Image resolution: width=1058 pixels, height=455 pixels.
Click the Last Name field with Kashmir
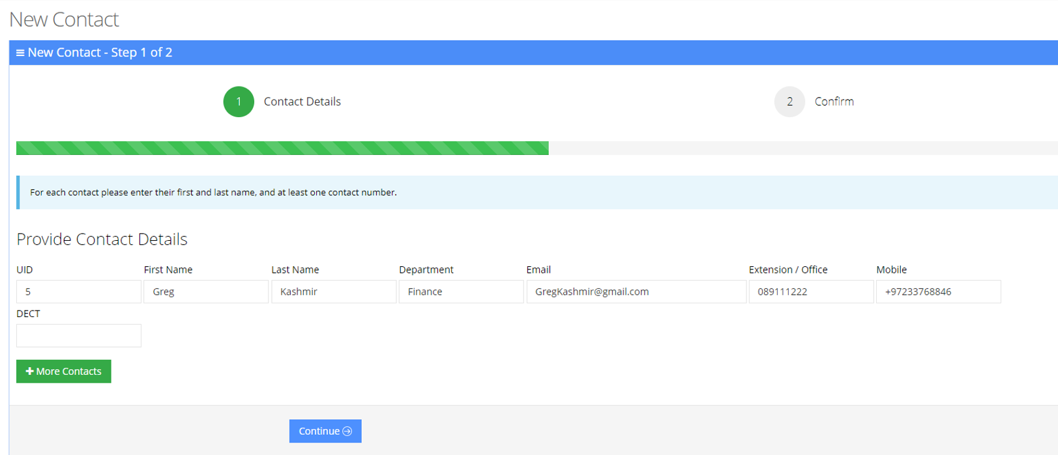333,292
